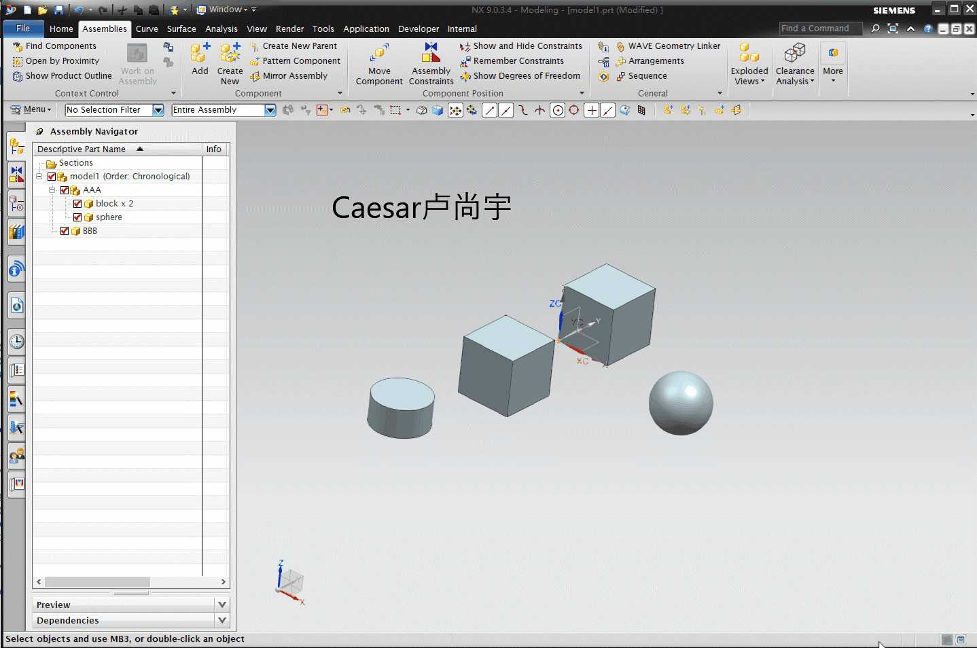Open the Render tab

coord(290,29)
